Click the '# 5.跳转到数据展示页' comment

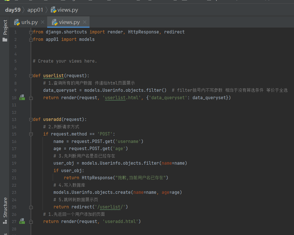(76, 200)
